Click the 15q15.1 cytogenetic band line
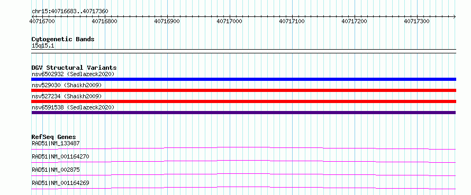Screen dimensions: 471x195 click(243, 51)
